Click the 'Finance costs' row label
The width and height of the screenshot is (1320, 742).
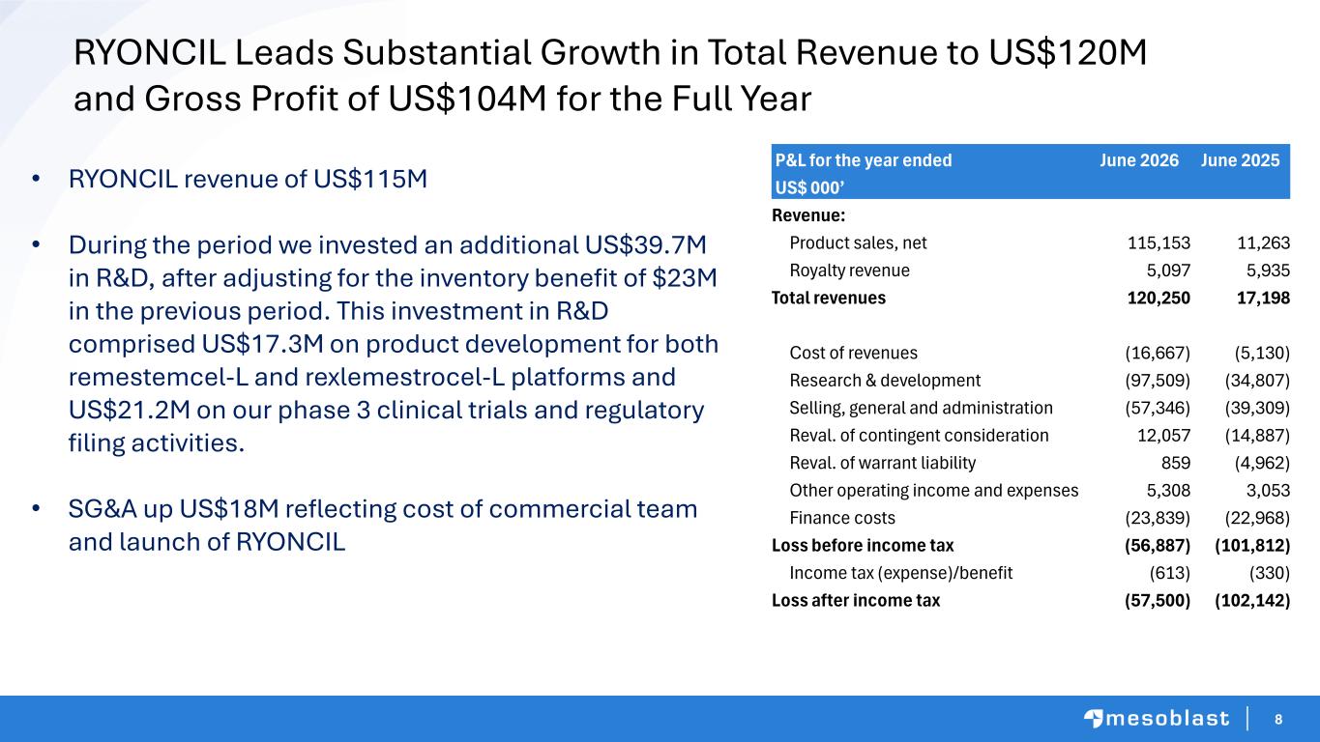click(x=841, y=518)
